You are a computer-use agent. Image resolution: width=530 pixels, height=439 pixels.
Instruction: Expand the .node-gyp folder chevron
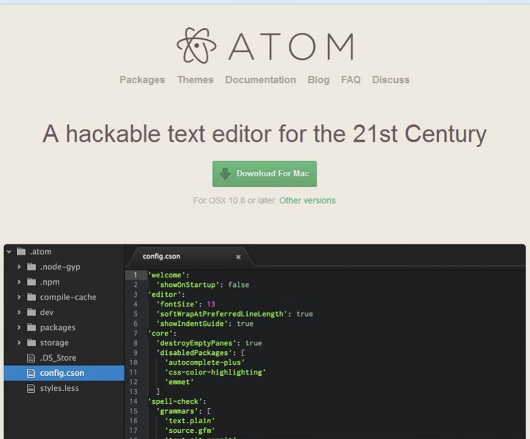(19, 267)
